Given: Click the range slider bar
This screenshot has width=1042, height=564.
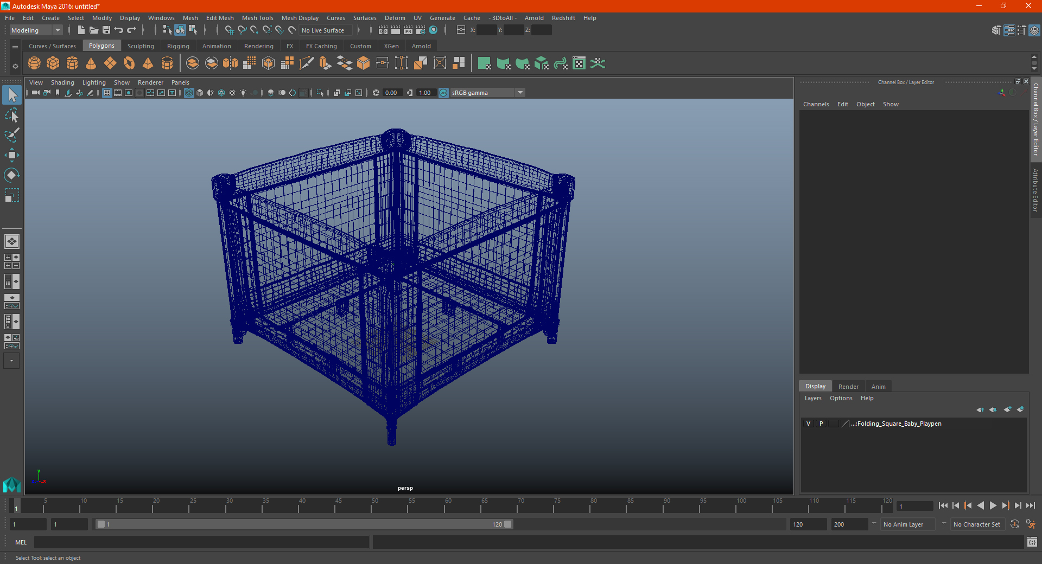Looking at the screenshot, I should [304, 524].
